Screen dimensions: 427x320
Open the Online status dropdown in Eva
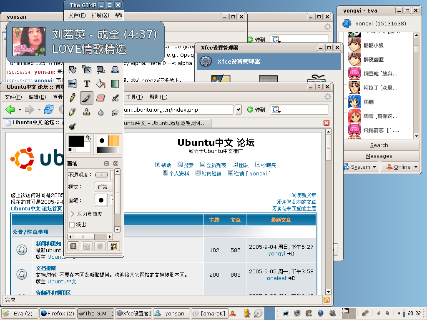[400, 167]
